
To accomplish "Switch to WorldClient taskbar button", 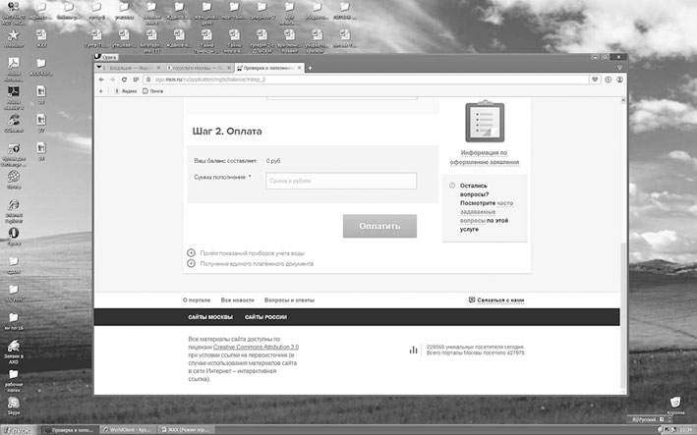I will (129, 430).
